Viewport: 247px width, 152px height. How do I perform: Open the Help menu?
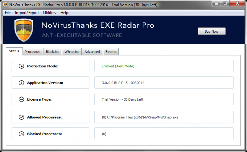[64, 13]
